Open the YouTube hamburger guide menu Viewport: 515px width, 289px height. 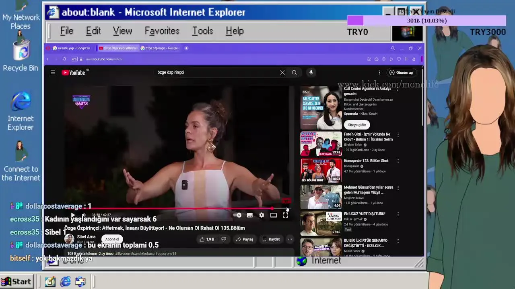click(x=53, y=73)
